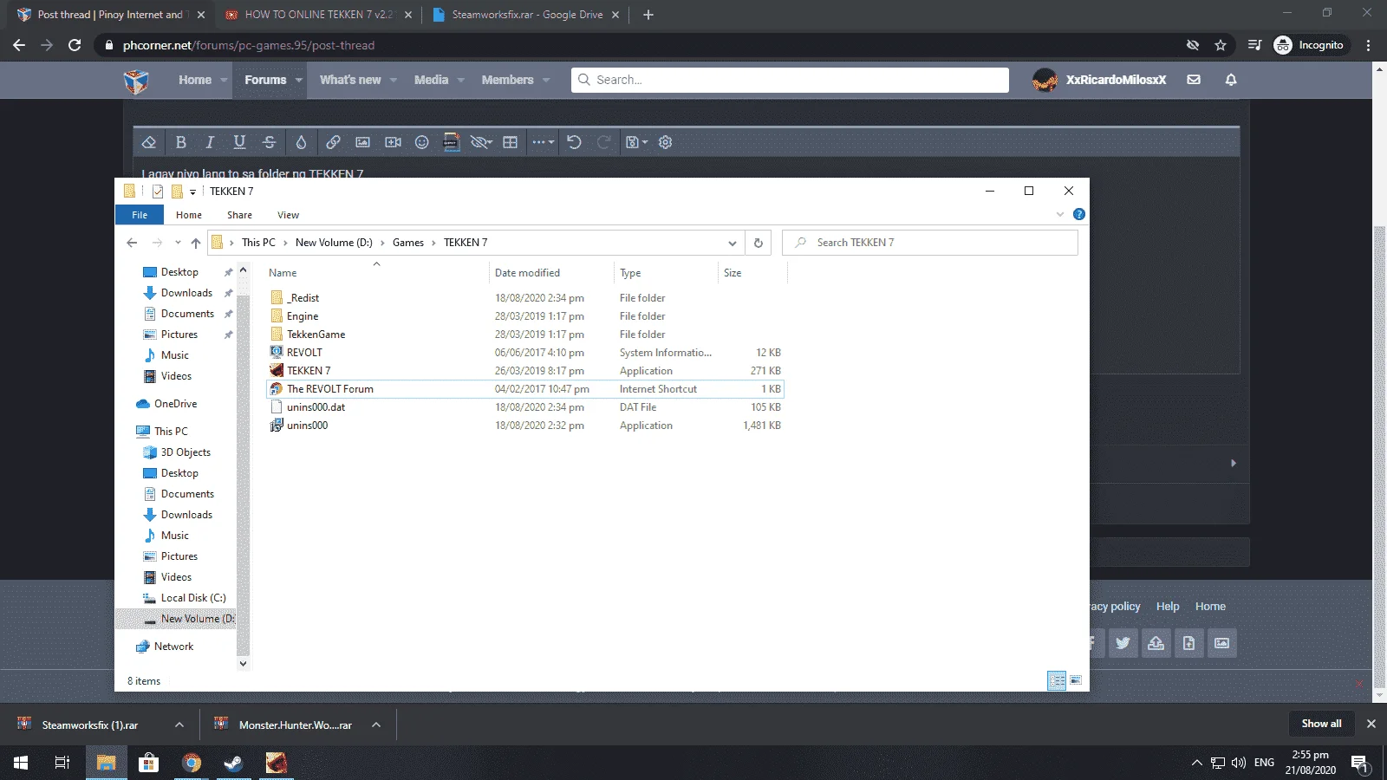Open the inbox envelope icon on phcorner

[1194, 80]
